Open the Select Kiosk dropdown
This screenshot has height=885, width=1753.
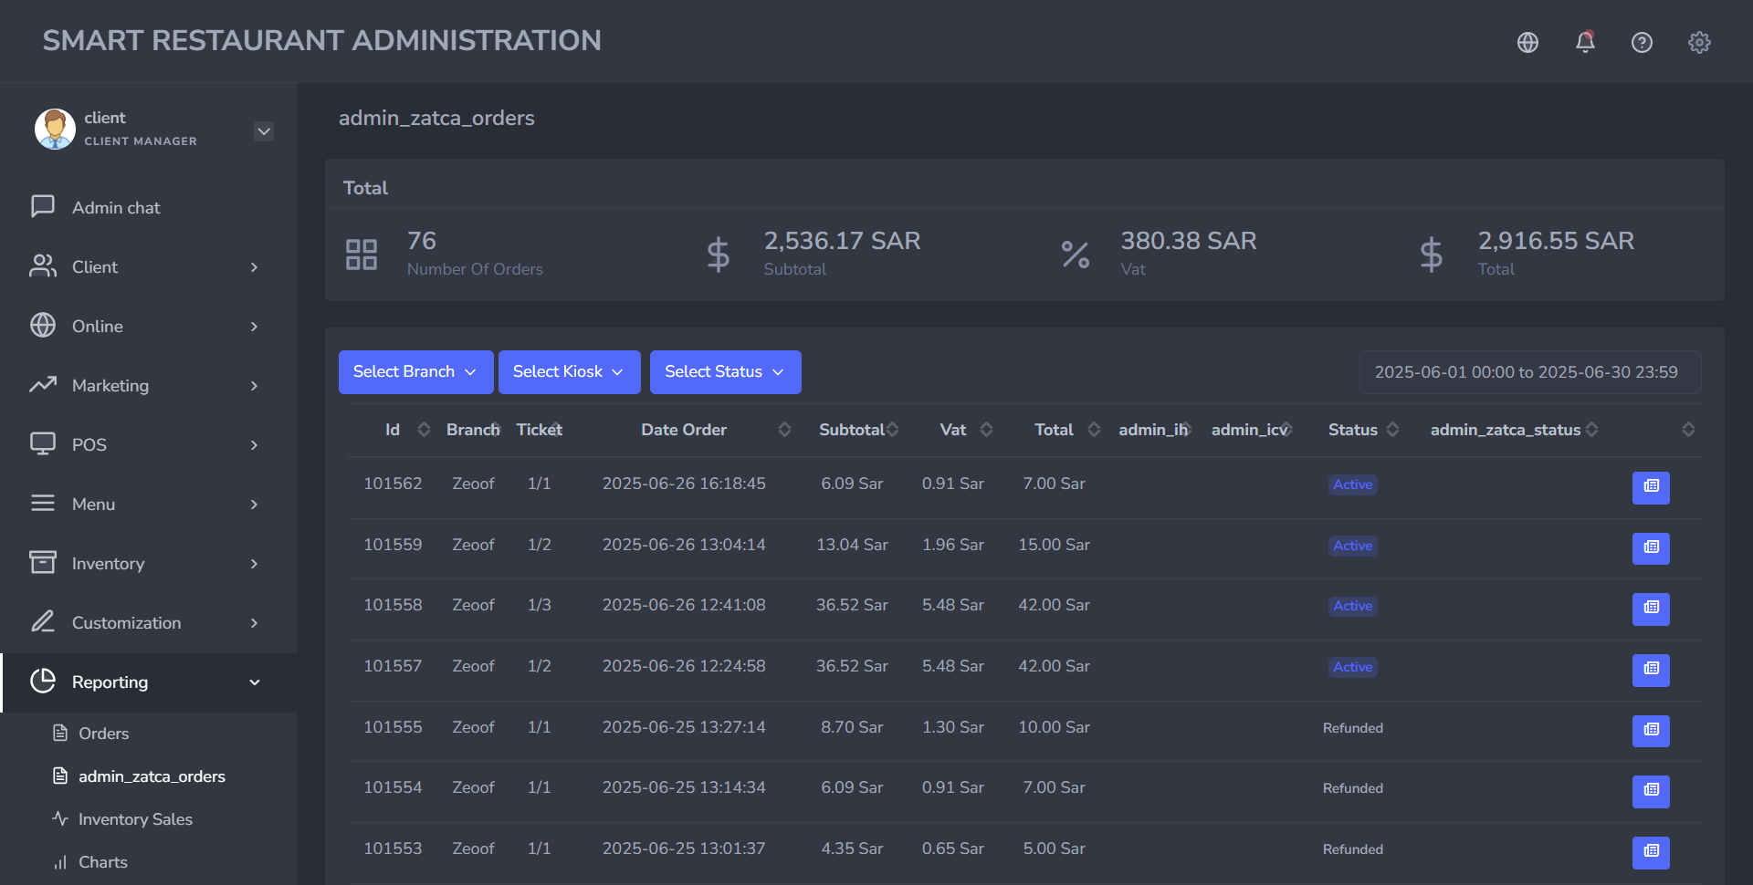[x=569, y=372]
